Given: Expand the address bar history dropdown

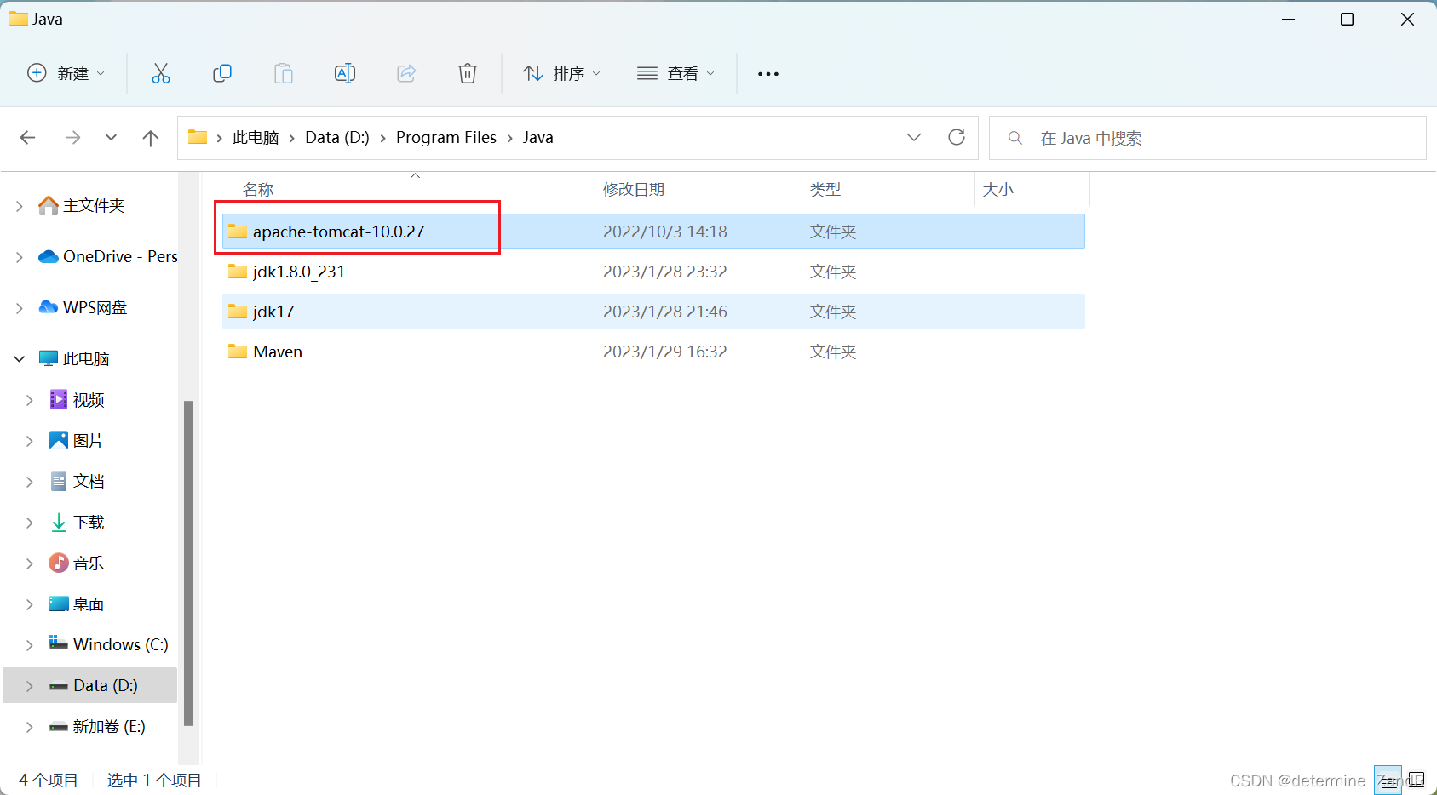Looking at the screenshot, I should coord(914,137).
